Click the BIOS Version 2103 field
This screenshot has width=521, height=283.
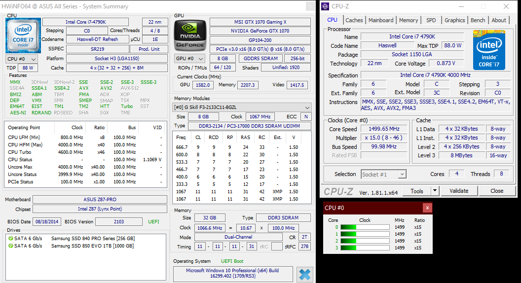tap(119, 221)
